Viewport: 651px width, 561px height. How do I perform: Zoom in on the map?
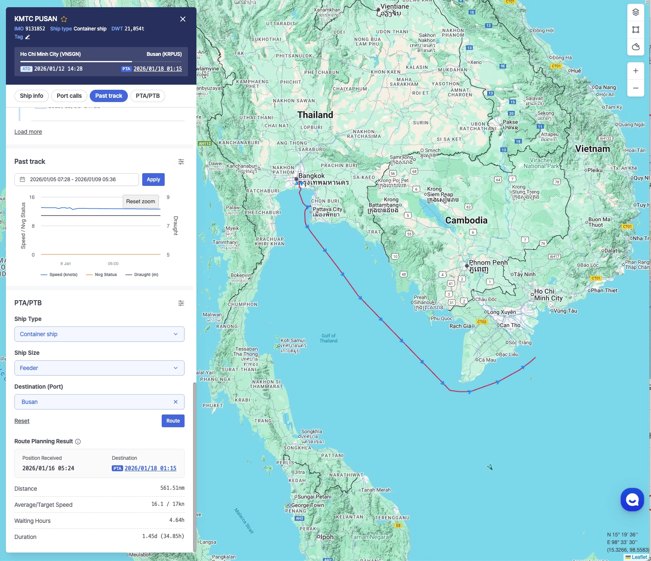click(636, 71)
